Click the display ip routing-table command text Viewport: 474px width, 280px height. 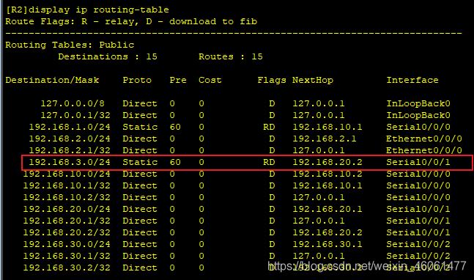(98, 10)
